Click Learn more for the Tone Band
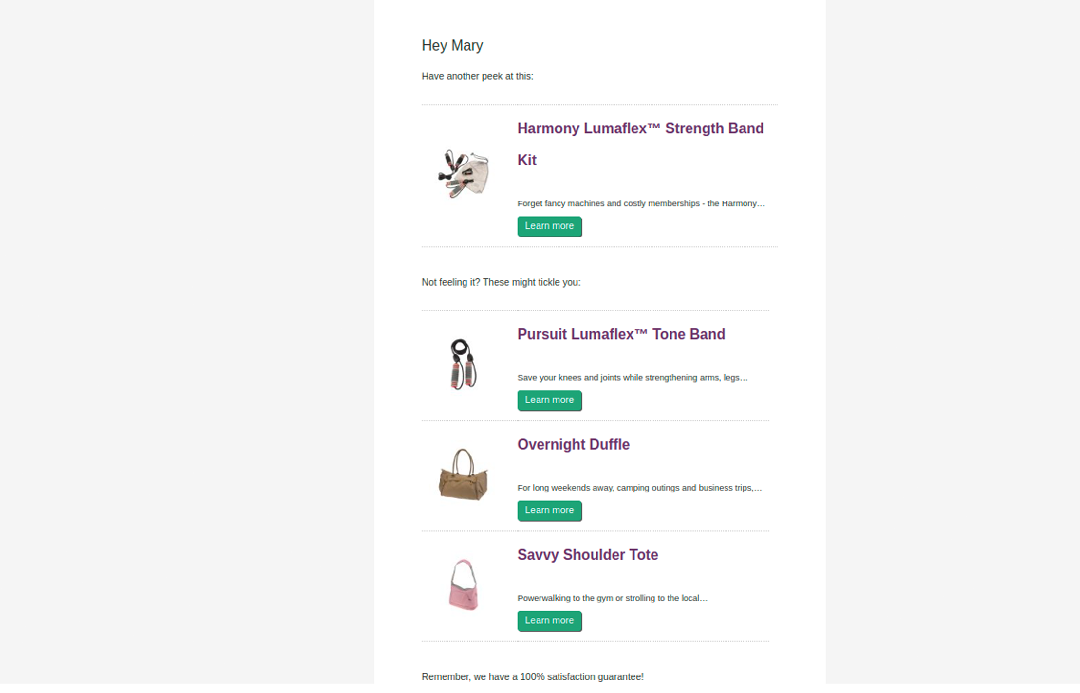This screenshot has height=693, width=1080. click(549, 400)
